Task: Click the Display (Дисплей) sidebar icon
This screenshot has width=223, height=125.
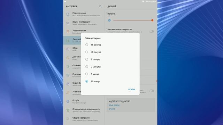Action: tap(68, 40)
